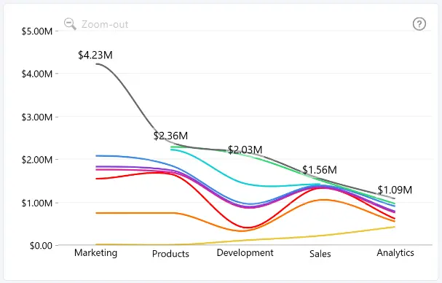Select the $2.36M data label
This screenshot has width=442, height=283.
[x=170, y=136]
